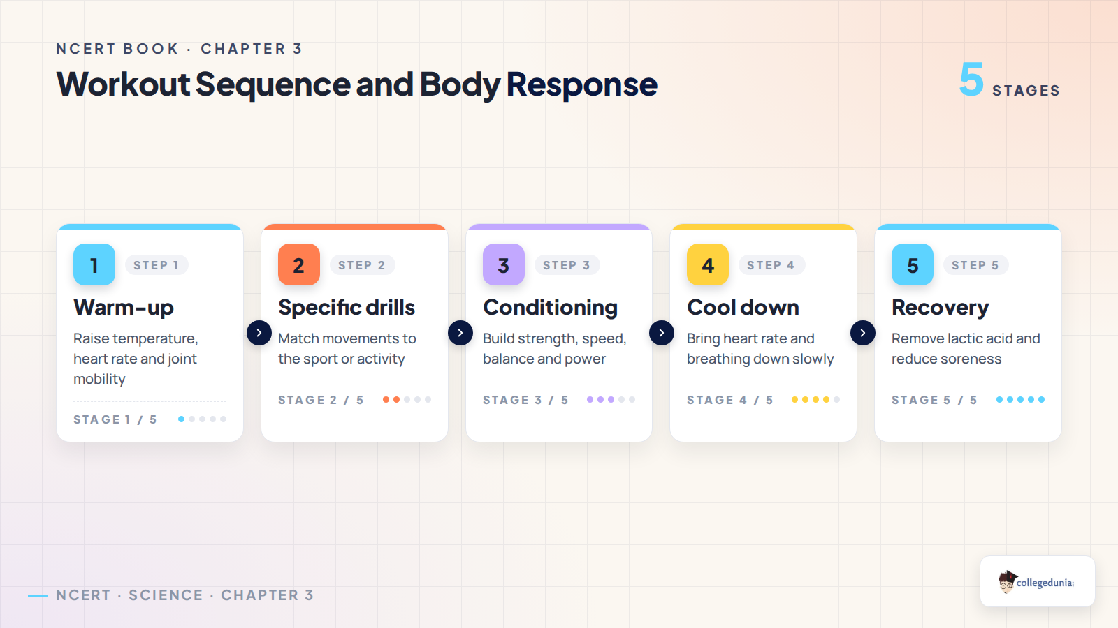Click the Specific drills card title
The image size is (1118, 628).
pyautogui.click(x=347, y=308)
